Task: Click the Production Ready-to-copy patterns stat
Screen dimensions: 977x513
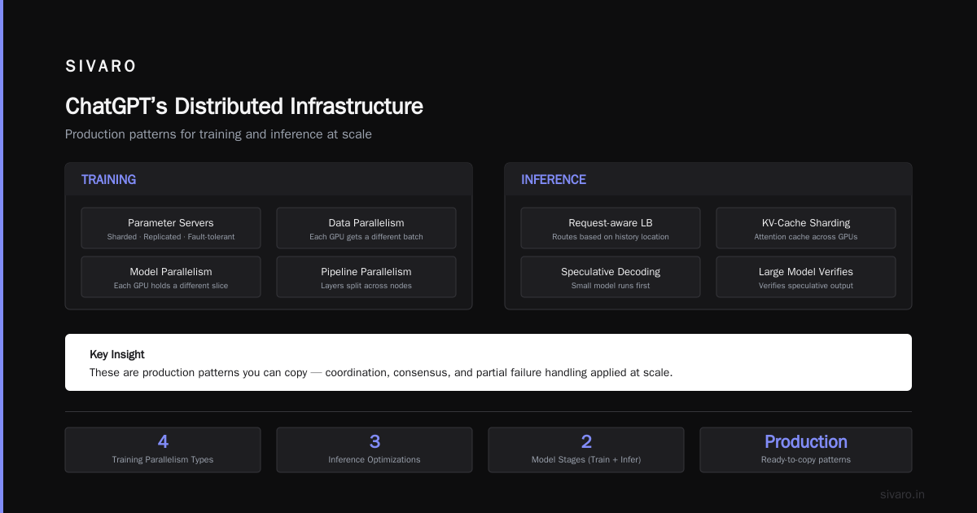Action: tap(806, 450)
